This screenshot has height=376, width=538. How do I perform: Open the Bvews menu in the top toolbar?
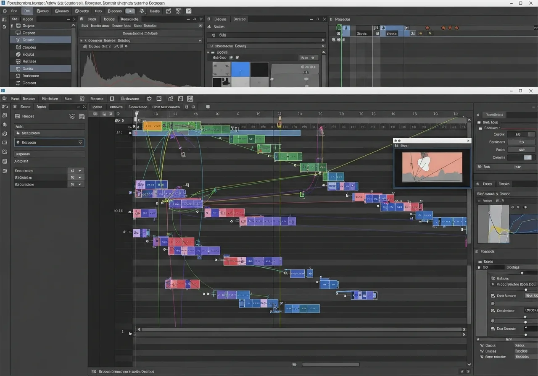pyautogui.click(x=42, y=11)
